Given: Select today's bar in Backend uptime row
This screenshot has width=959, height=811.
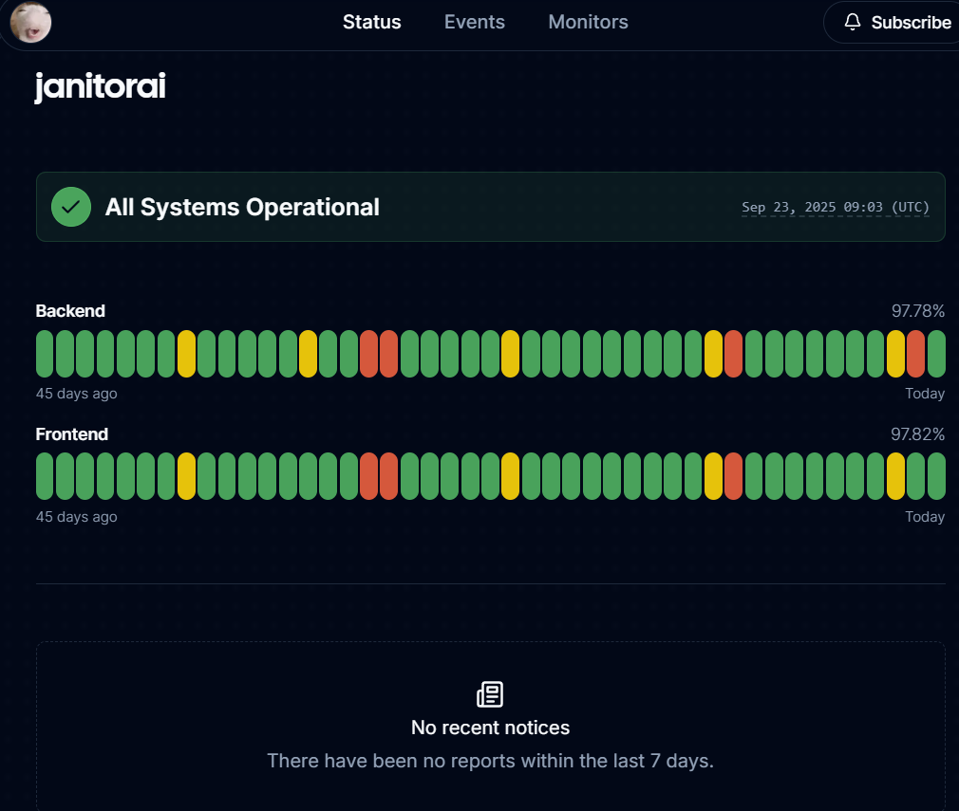Looking at the screenshot, I should pos(936,354).
